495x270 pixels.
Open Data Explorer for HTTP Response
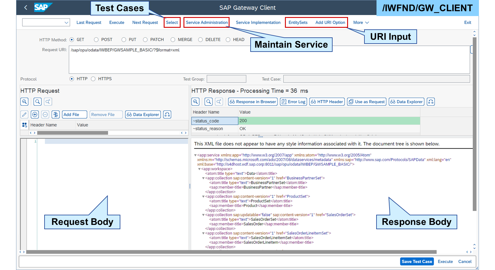[407, 102]
